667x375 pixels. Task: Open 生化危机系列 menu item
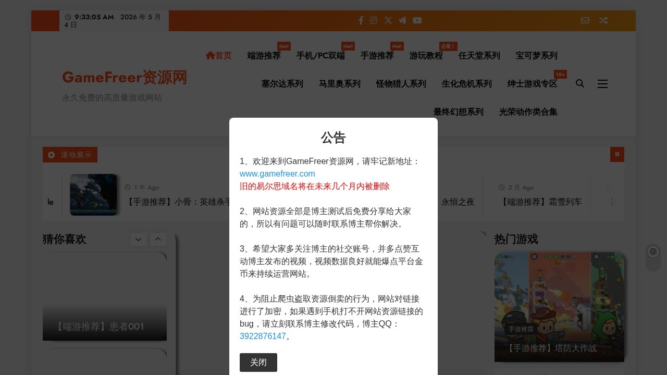pos(467,84)
